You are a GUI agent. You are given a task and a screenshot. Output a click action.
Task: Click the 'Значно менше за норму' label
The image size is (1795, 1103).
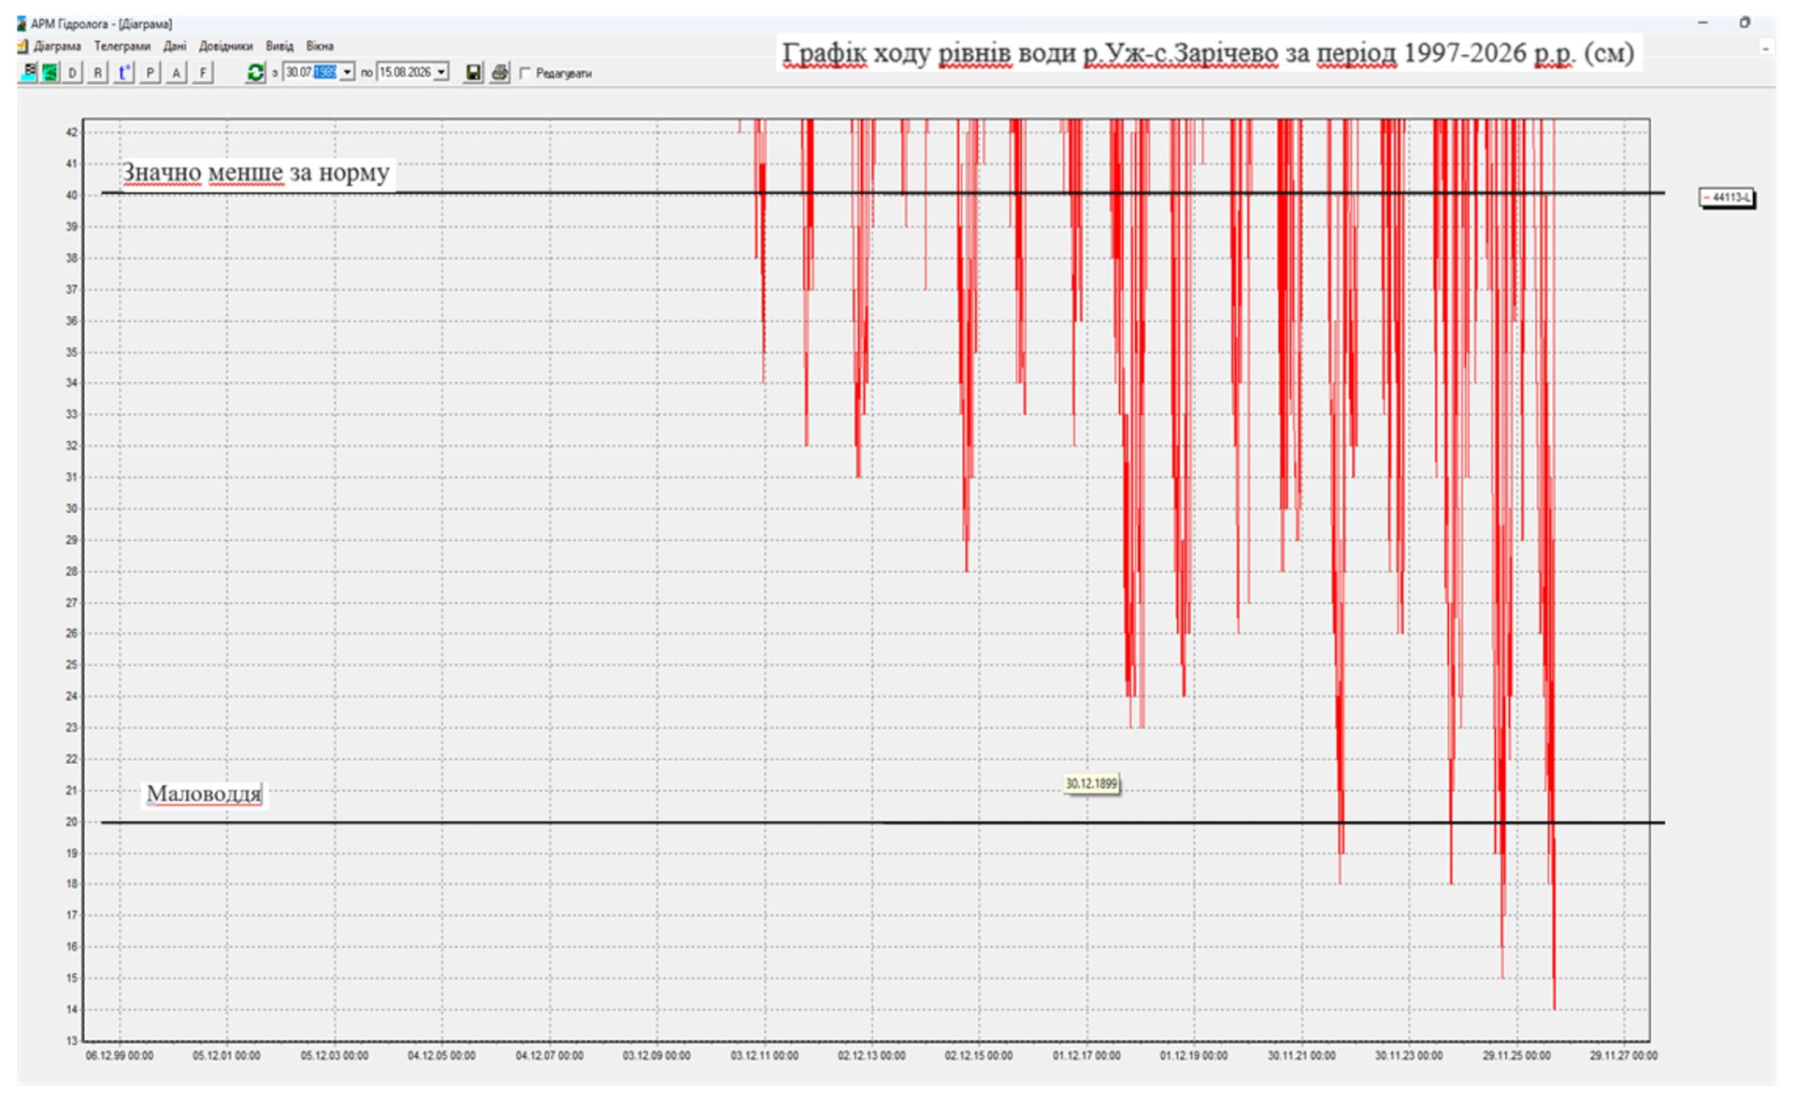(x=256, y=173)
